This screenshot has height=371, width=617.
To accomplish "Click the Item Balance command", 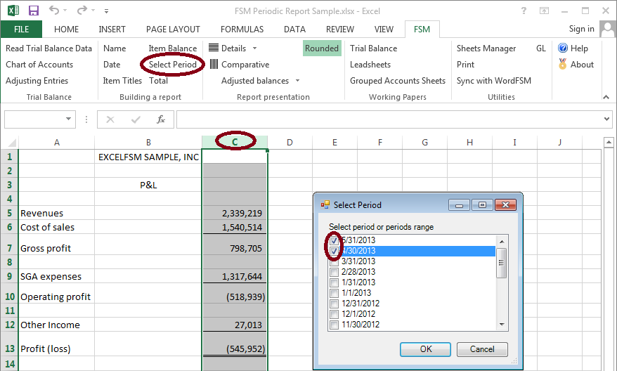I will click(x=173, y=48).
